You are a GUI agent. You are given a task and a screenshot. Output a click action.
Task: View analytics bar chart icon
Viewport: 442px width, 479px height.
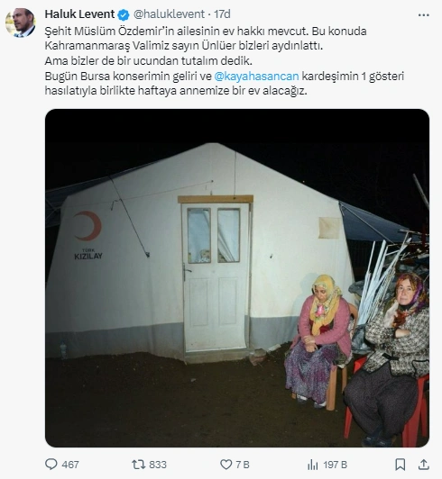click(x=313, y=465)
